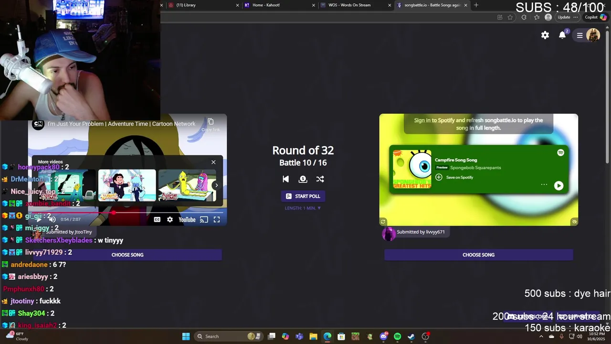Start the poll
The height and width of the screenshot is (344, 611).
pos(303,196)
